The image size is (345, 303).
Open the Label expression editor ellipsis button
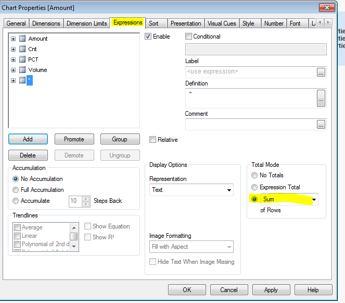321,72
